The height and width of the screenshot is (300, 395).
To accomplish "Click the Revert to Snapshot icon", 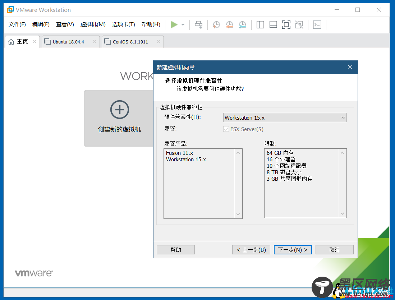I will click(230, 25).
